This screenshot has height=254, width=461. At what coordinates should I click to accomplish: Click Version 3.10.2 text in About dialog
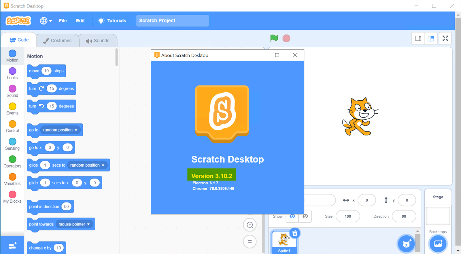tap(212, 176)
